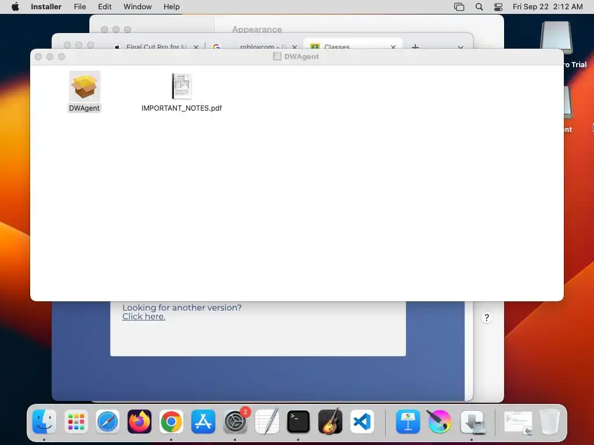594x445 pixels.
Task: Close the Classes browser tab
Action: 393,47
